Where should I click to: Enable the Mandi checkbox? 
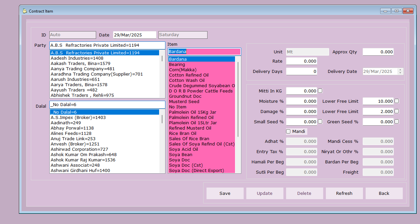point(288,132)
